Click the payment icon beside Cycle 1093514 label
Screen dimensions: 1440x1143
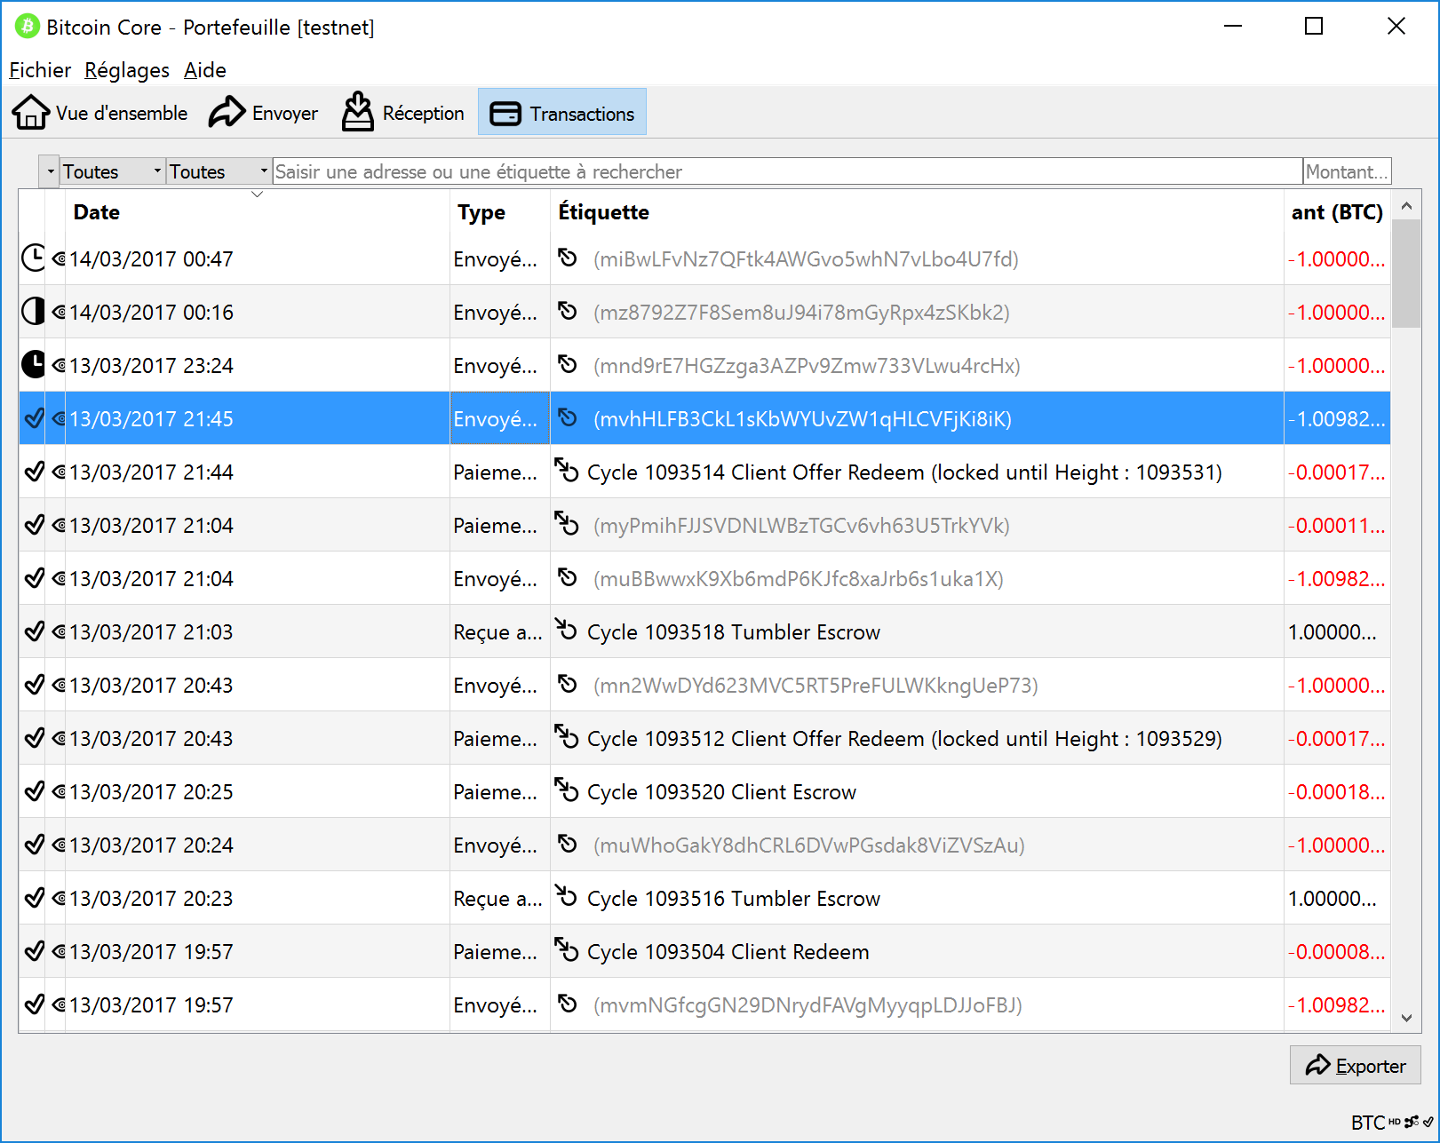(x=567, y=470)
